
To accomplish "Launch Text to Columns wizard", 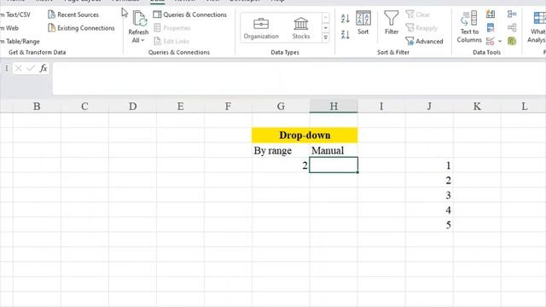I will click(469, 27).
